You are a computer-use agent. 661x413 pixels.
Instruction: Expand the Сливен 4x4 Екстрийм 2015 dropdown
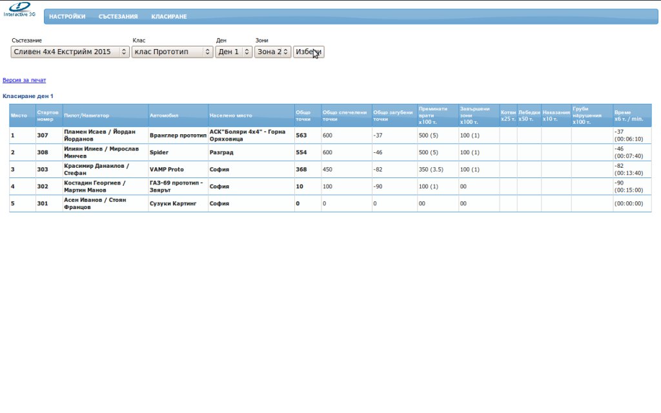[70, 52]
